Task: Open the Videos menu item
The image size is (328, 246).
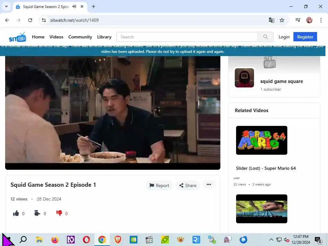Action: click(x=56, y=37)
